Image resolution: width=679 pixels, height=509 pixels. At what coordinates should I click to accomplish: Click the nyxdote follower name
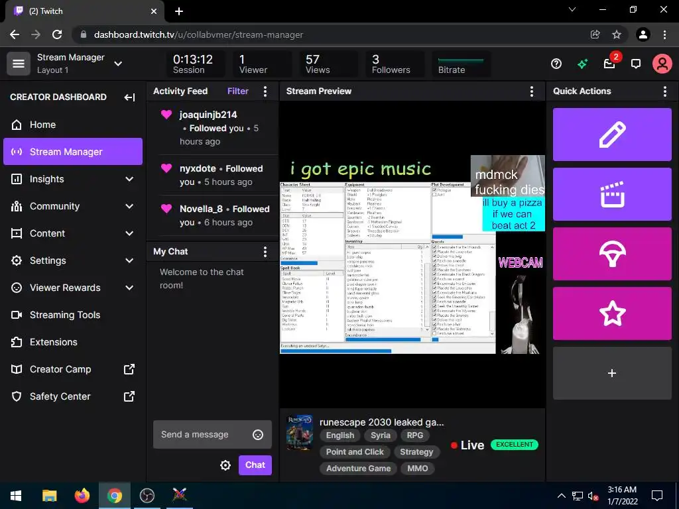coord(198,169)
